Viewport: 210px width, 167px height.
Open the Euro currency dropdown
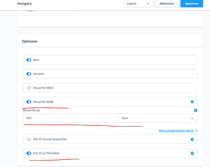pos(158,118)
